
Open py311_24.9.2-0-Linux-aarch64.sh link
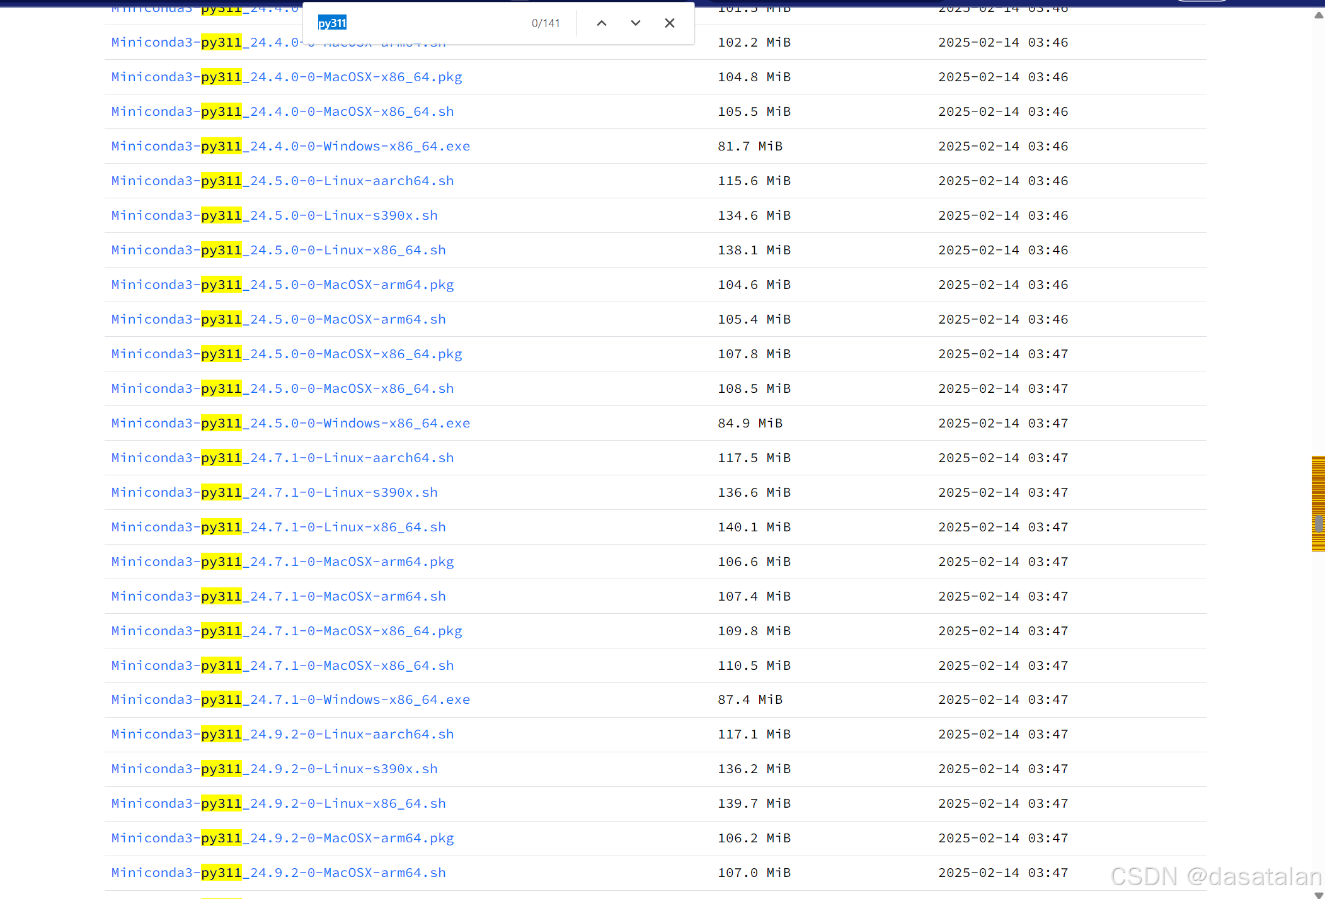click(282, 734)
